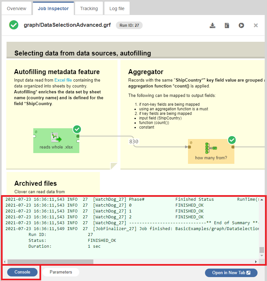Open the Excel file link
This screenshot has width=267, height=281.
(63, 80)
